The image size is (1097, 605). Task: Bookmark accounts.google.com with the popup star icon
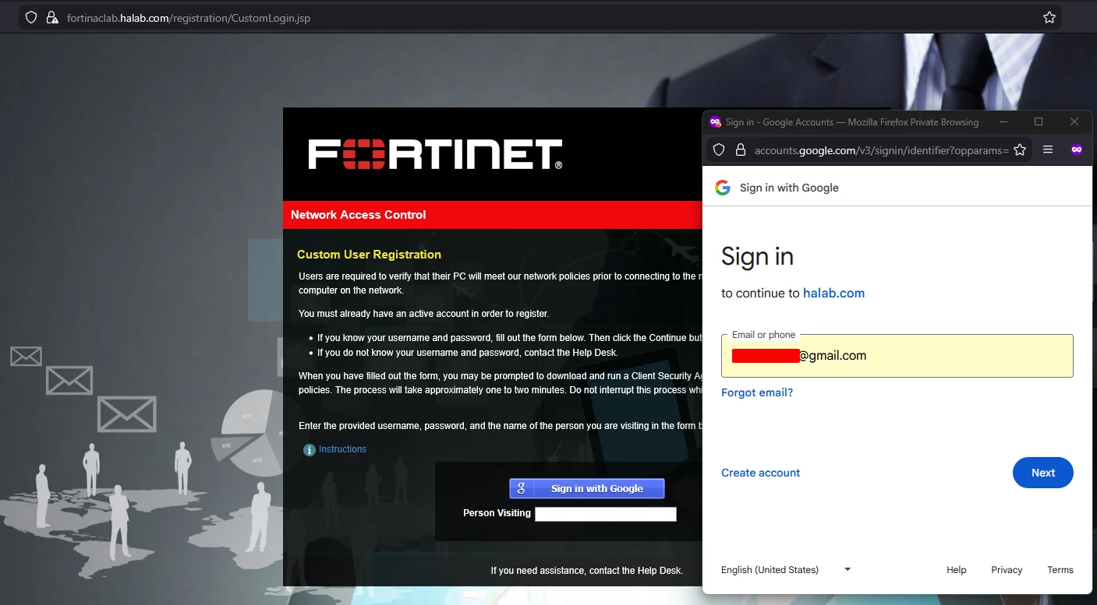coord(1020,149)
